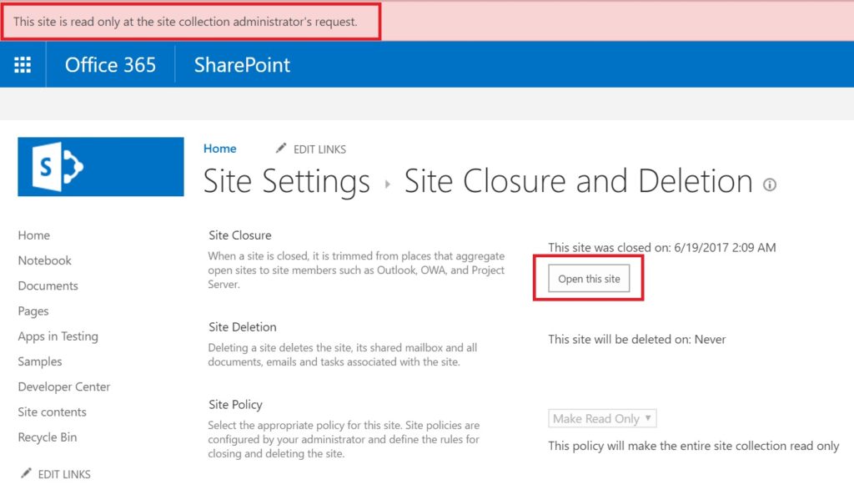Click the Site Closure section heading
Image resolution: width=854 pixels, height=490 pixels.
click(x=240, y=235)
